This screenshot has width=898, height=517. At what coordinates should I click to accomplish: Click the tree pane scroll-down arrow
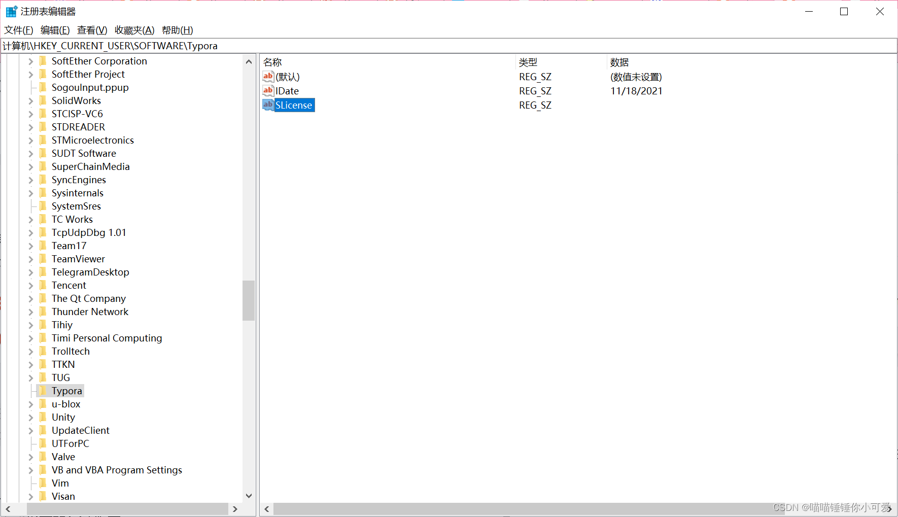tap(249, 496)
